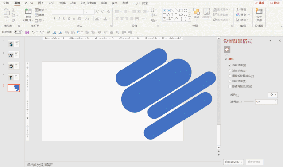Select the oval shape in shapes gallery

click(x=186, y=10)
